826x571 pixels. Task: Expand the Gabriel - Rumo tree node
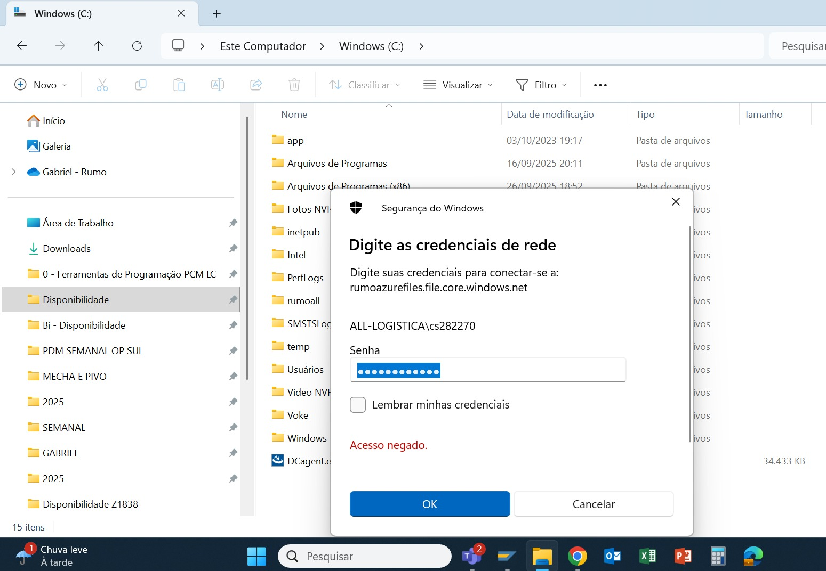(14, 172)
